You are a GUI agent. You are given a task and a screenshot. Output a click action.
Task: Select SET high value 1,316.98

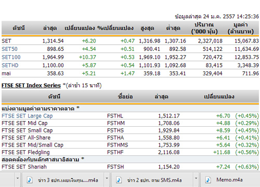point(150,41)
